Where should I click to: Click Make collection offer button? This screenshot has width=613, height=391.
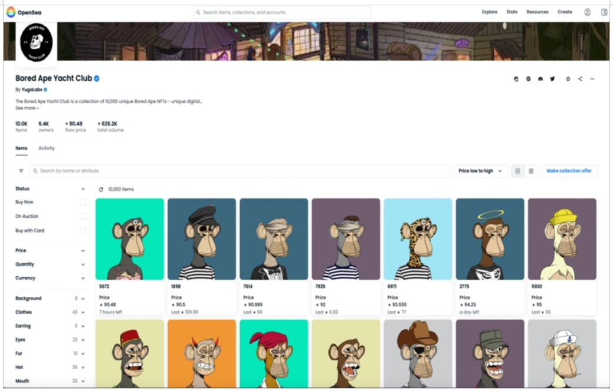pyautogui.click(x=569, y=171)
